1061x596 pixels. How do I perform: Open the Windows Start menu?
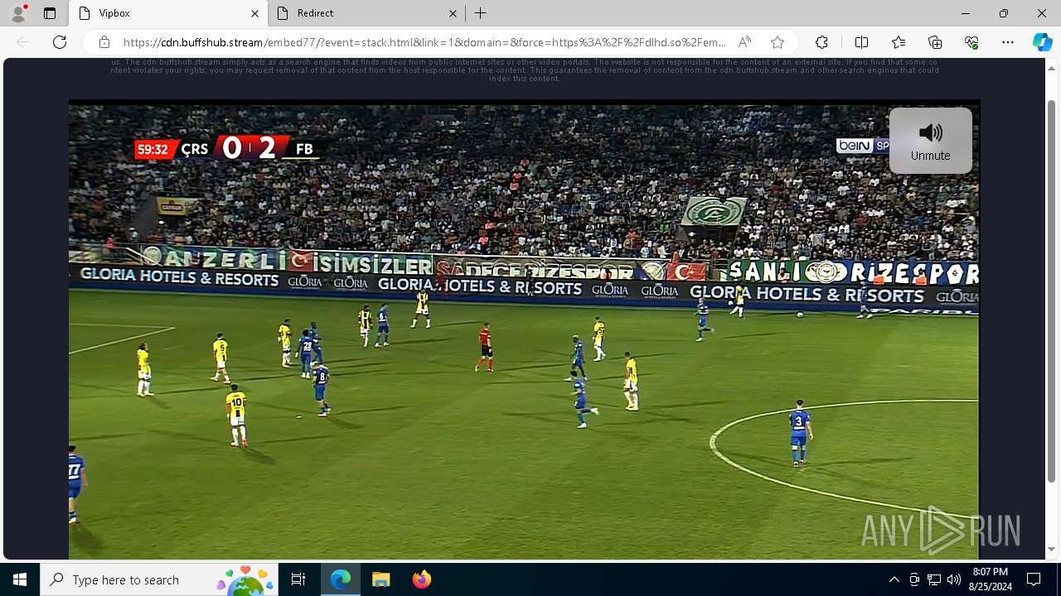tap(20, 579)
